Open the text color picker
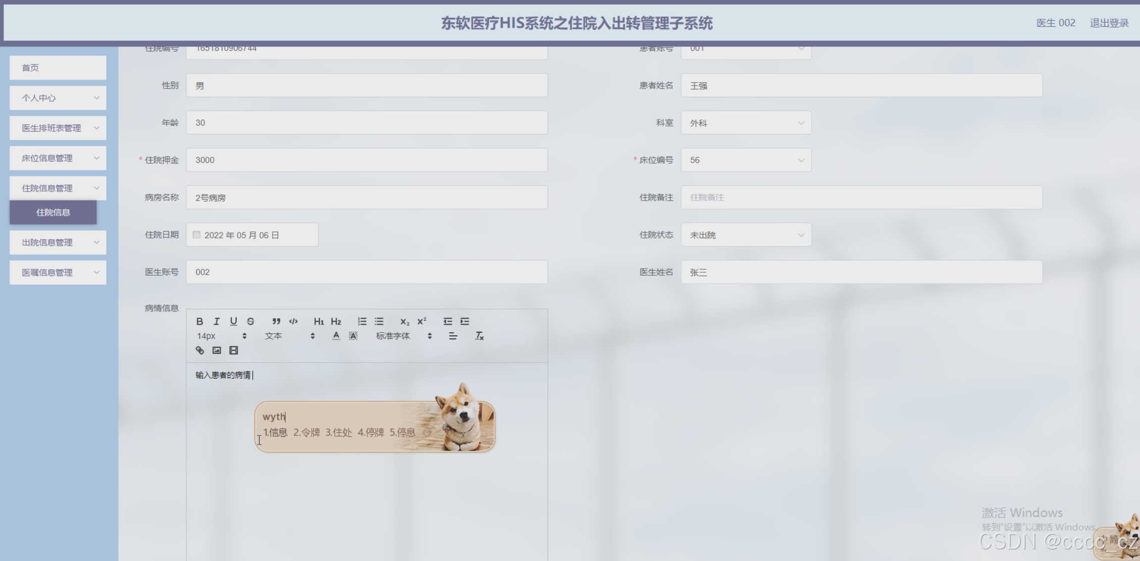The image size is (1140, 561). (336, 336)
